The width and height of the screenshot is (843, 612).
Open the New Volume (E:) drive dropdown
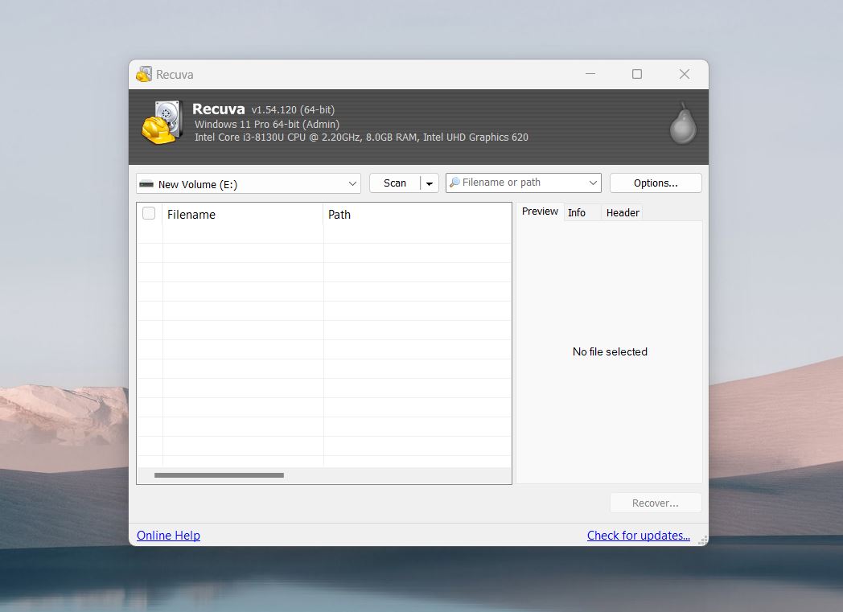pos(249,184)
